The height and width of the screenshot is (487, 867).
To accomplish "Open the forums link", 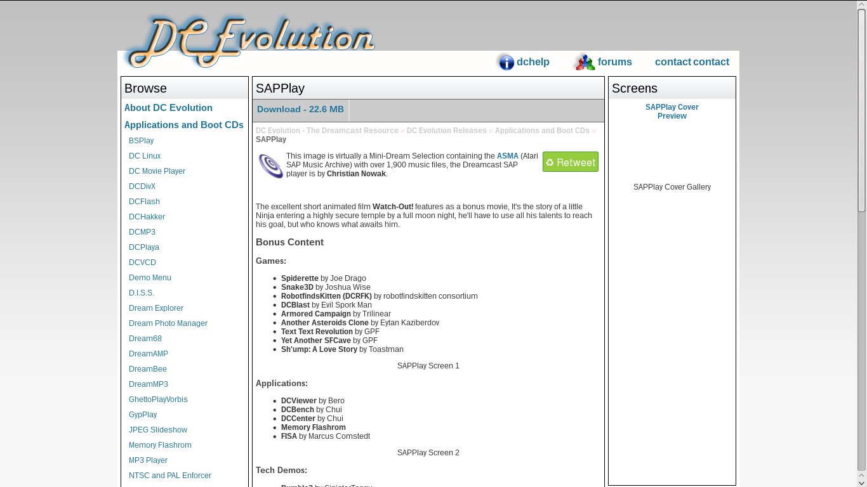I will [615, 62].
